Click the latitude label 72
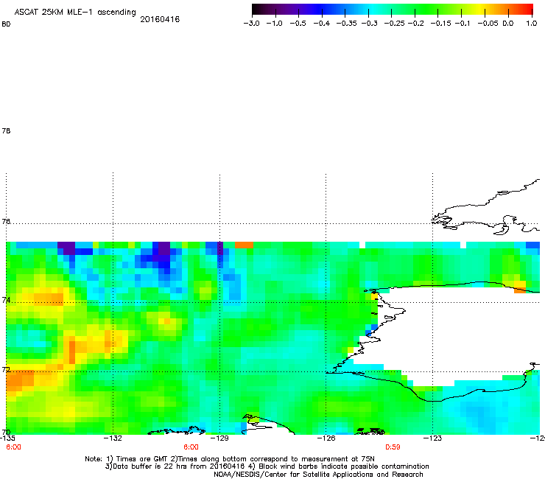This screenshot has width=545, height=479. click(x=6, y=369)
